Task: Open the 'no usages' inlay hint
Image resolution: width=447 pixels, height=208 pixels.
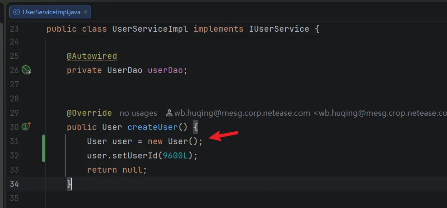Action: (x=138, y=113)
